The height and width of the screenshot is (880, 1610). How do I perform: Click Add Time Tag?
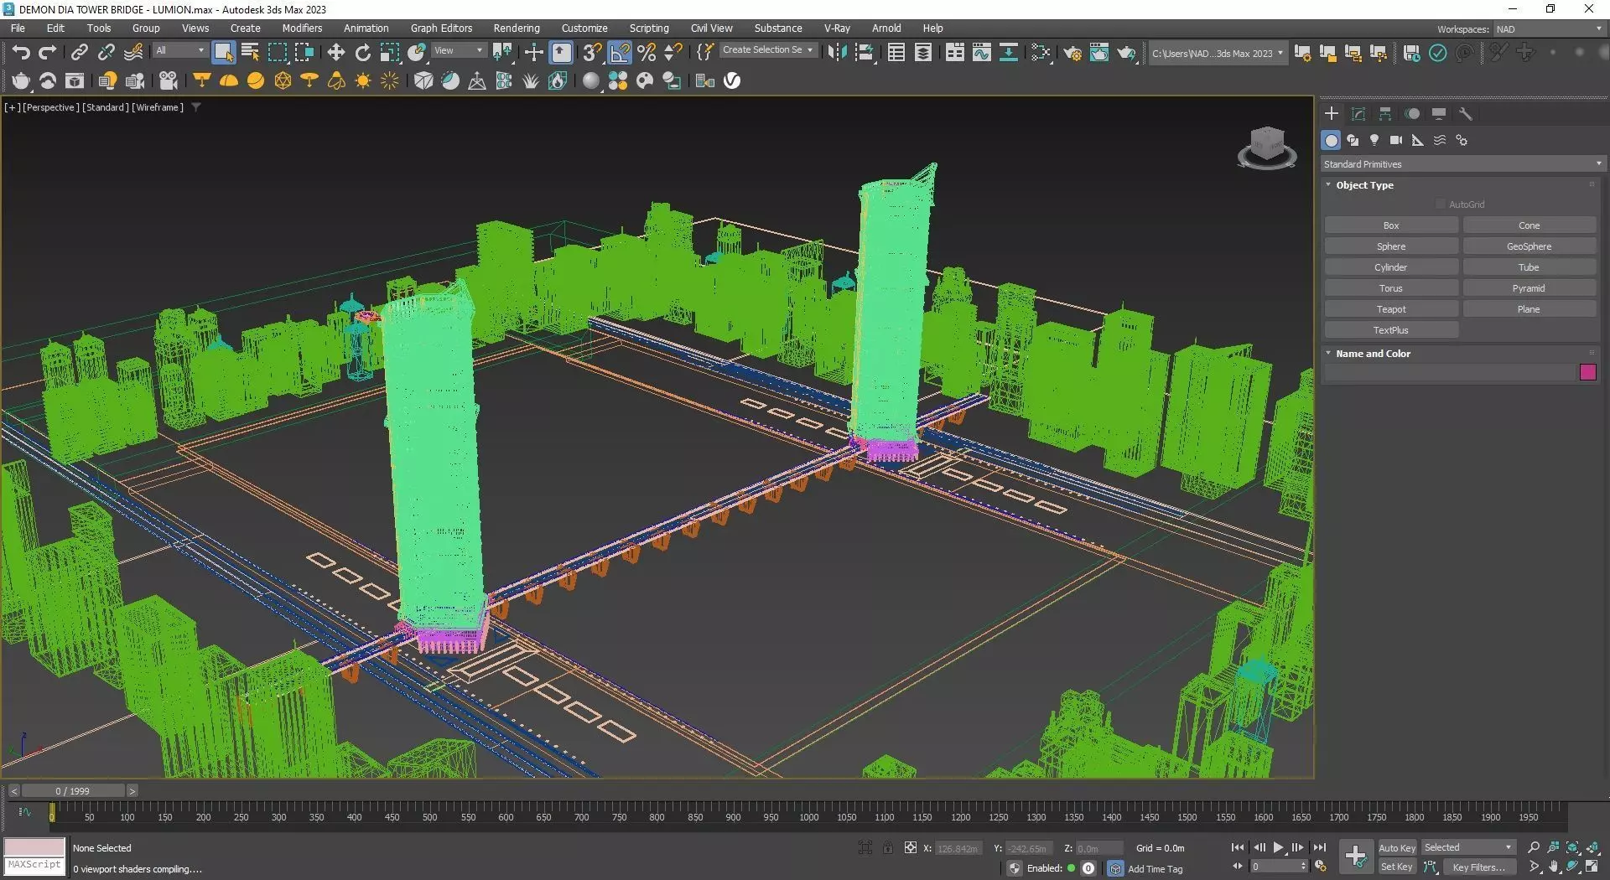click(1156, 869)
